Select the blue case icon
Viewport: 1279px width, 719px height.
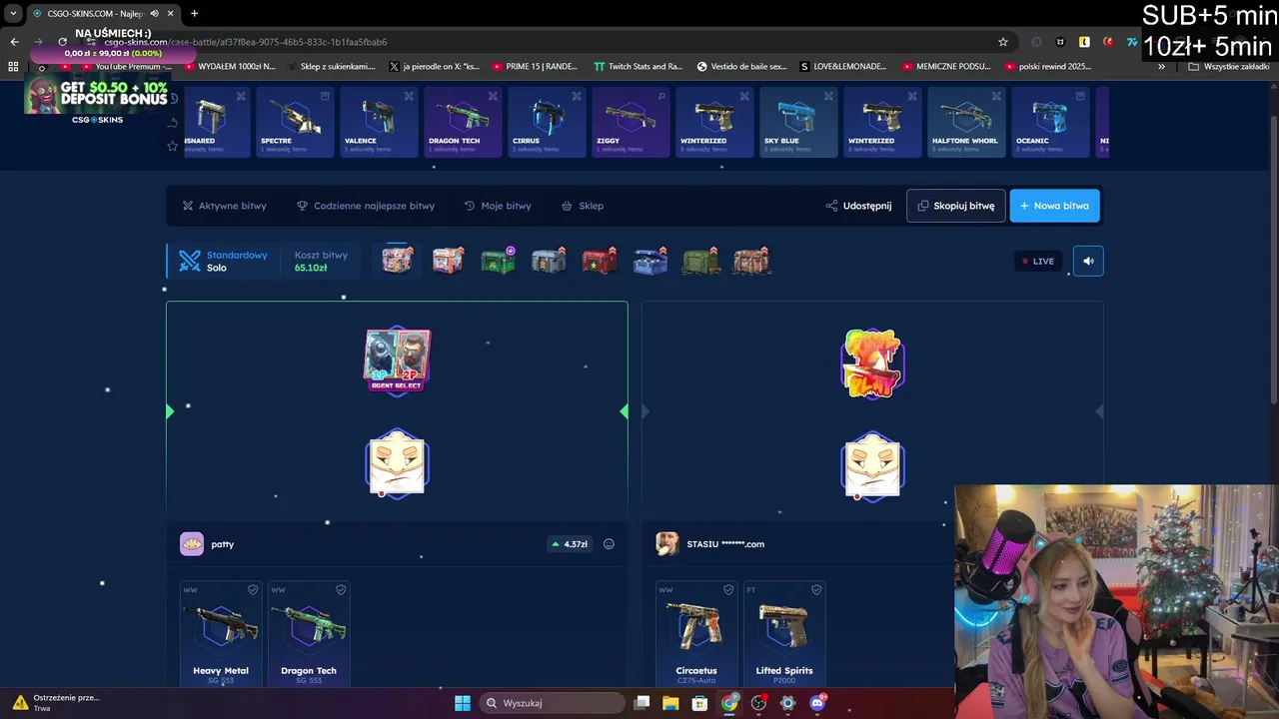(650, 261)
